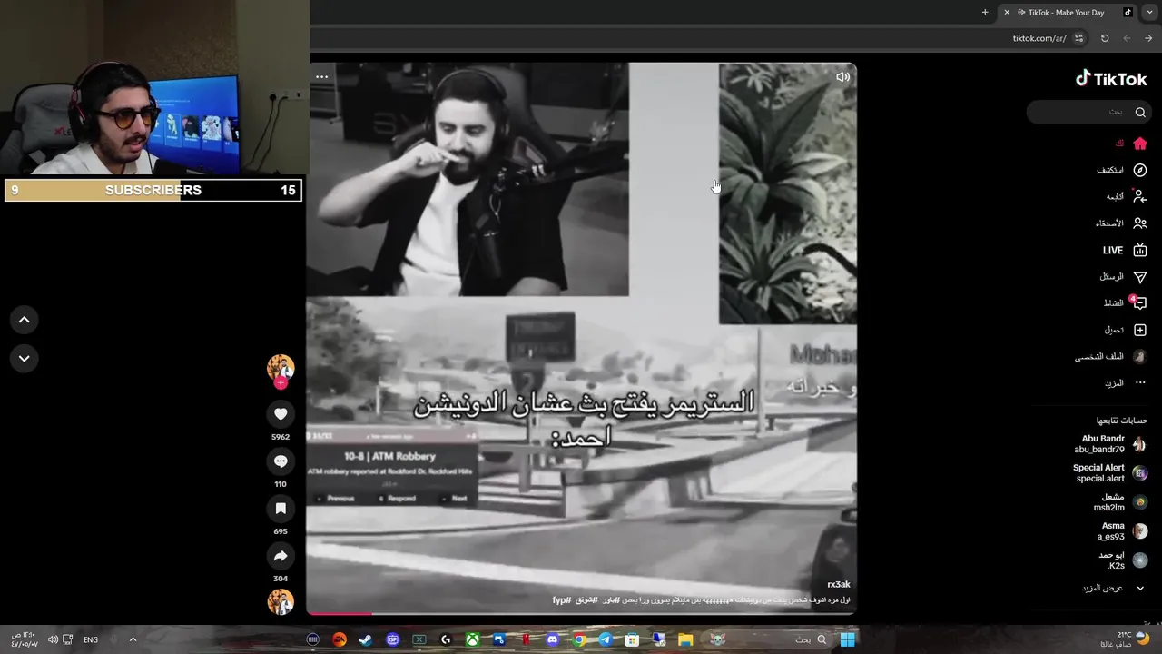Click the Upload plus icon in sidebar

pyautogui.click(x=1140, y=330)
